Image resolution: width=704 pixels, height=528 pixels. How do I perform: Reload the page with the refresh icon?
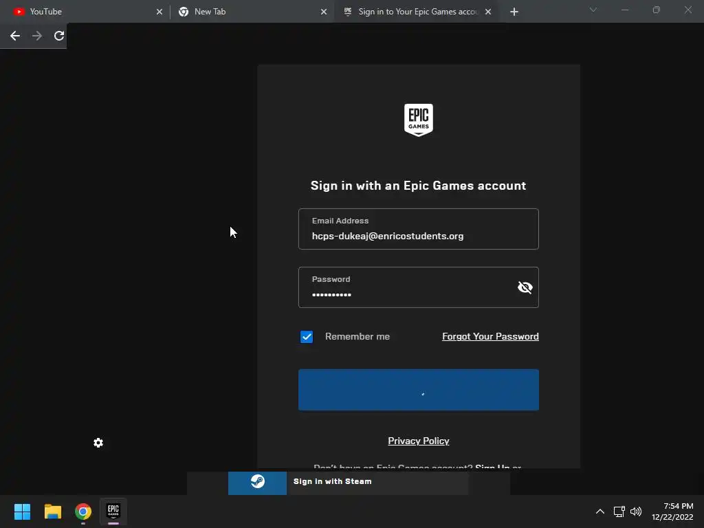coord(59,36)
